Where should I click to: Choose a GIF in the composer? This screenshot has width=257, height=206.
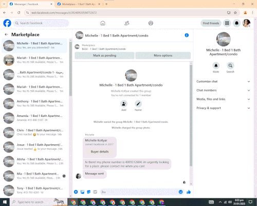coord(95,192)
